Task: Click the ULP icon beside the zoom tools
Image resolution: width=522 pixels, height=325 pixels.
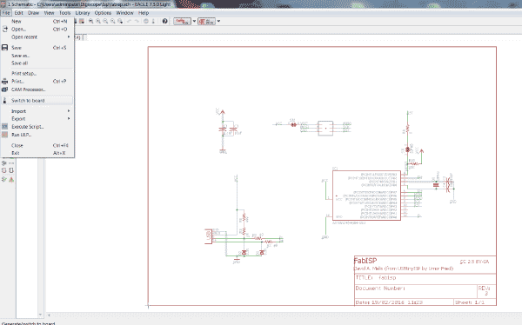Action: click(82, 21)
